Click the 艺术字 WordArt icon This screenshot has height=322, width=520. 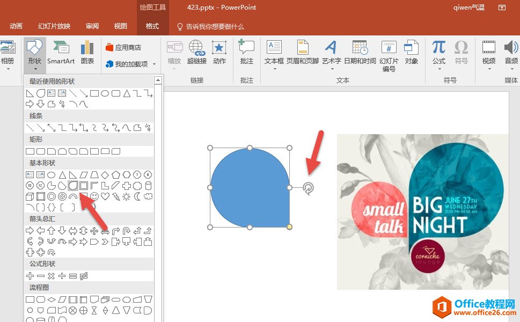(331, 52)
